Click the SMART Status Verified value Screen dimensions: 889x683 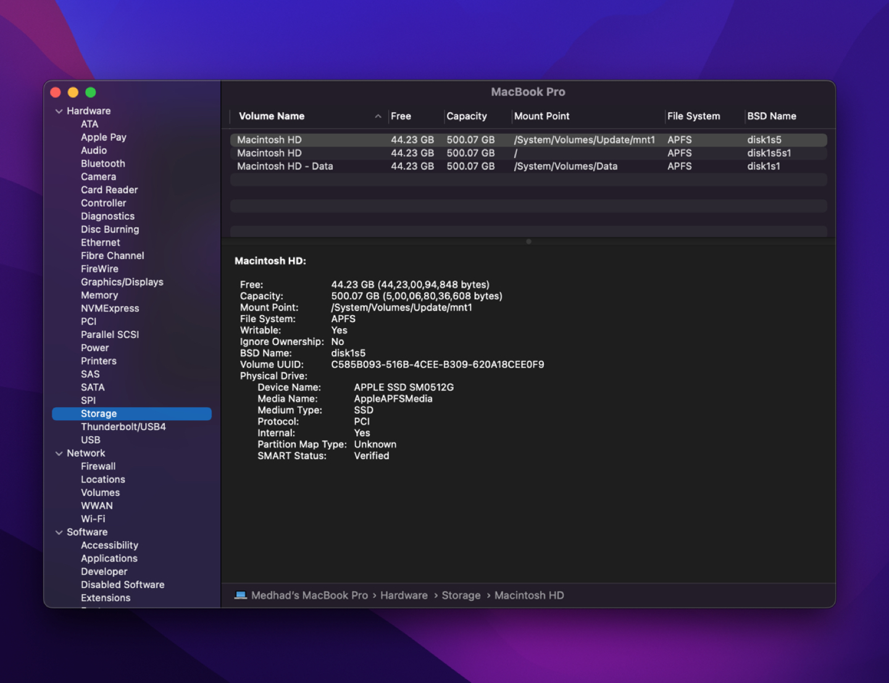(372, 456)
